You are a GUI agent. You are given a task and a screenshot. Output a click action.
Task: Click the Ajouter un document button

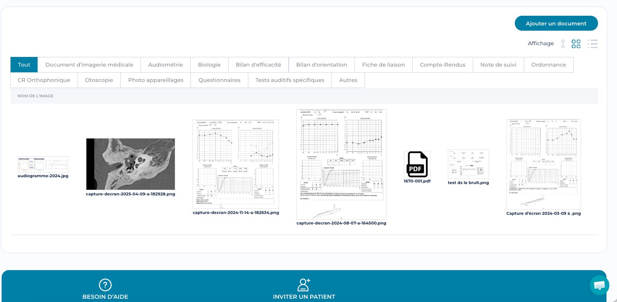556,23
